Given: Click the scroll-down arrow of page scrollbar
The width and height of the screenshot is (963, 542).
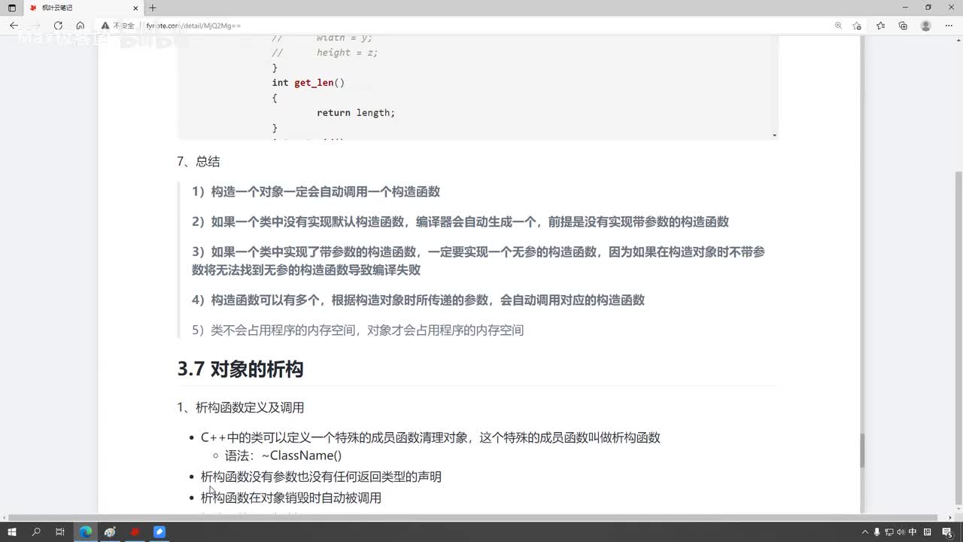Looking at the screenshot, I should pyautogui.click(x=958, y=510).
